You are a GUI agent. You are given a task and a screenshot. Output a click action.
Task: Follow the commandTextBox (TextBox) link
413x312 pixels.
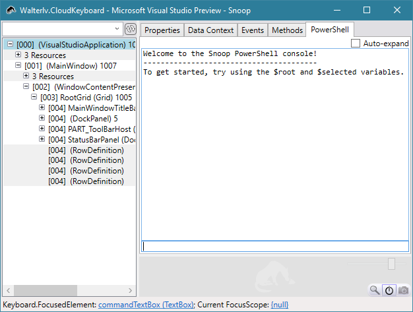click(x=146, y=305)
